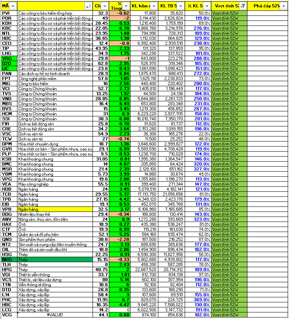Select the D2D green ticker cell
Screen dimensions: 290x319
click(x=9, y=63)
